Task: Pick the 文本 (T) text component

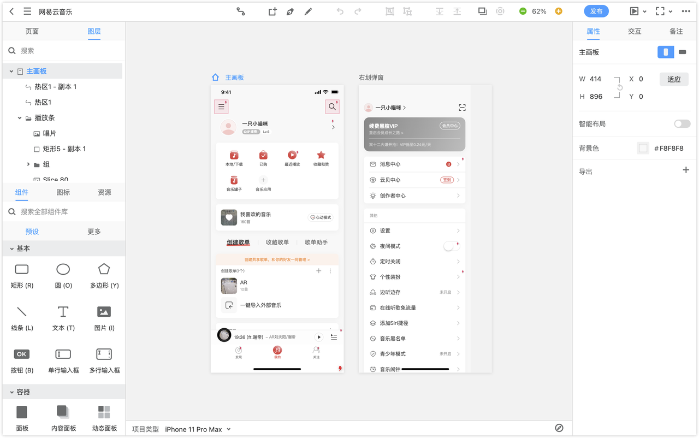Action: [63, 318]
